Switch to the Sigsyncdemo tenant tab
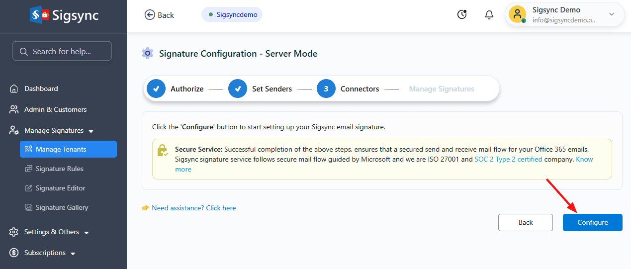 pos(232,15)
